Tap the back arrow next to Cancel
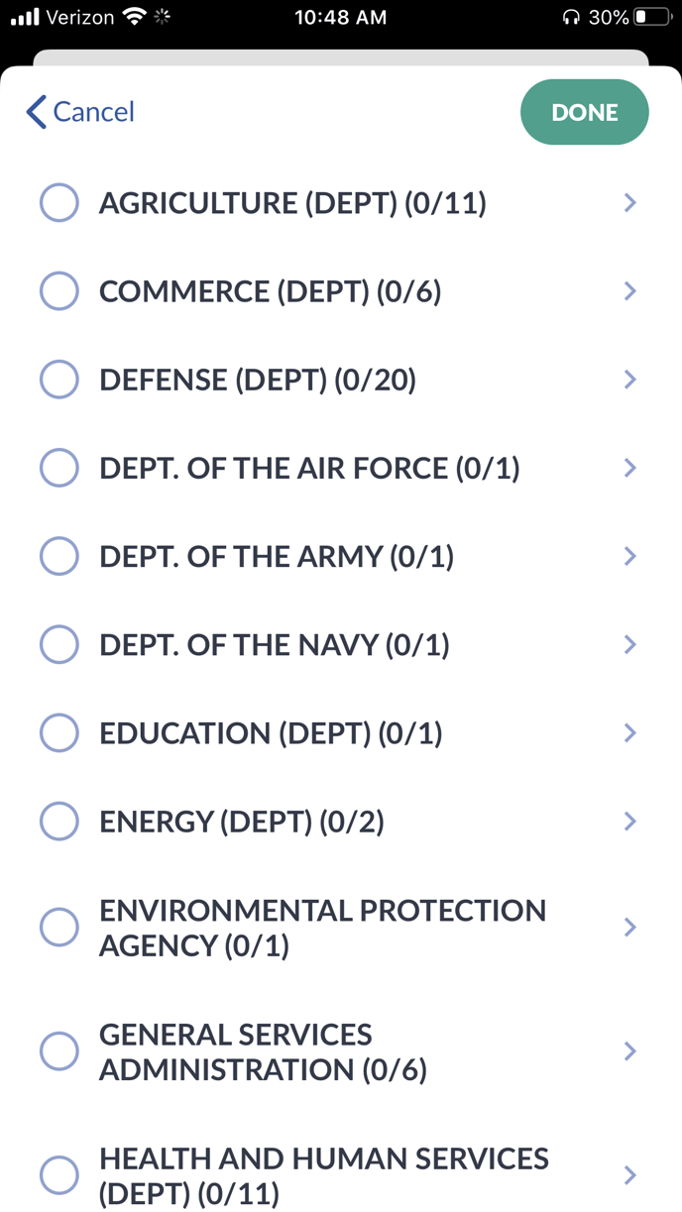Image resolution: width=682 pixels, height=1212 pixels. point(37,112)
